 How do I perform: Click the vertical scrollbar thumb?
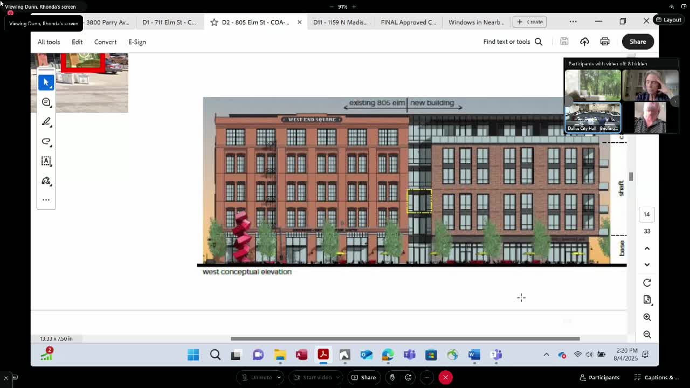click(631, 177)
